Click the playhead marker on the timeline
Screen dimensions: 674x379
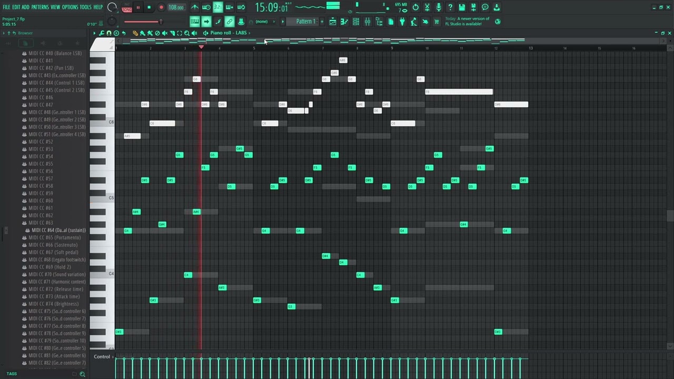201,47
